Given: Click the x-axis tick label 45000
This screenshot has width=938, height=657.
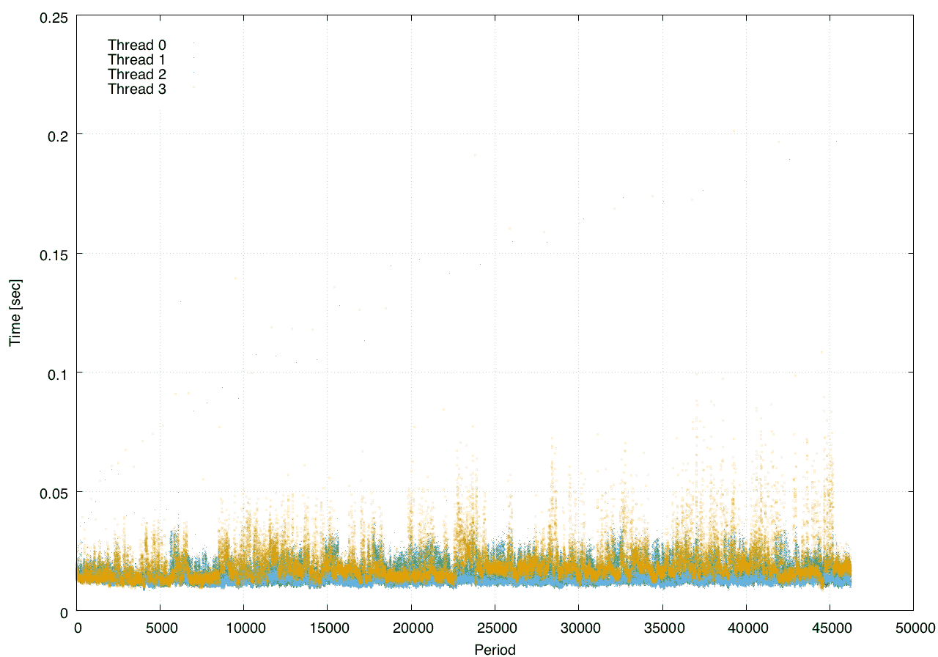Looking at the screenshot, I should point(830,628).
